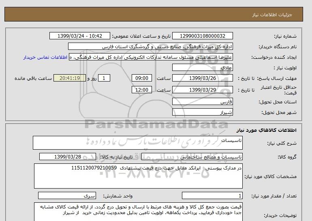
Task: Click the label مهلت ارسال پاسخ
Action: [277, 78]
